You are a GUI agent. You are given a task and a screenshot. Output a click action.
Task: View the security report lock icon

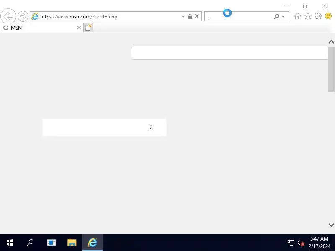[x=190, y=16]
